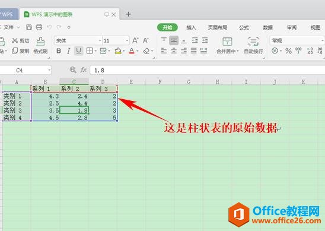Screen dimensions: 325x231
Task: Click the justify alignment icon
Action: (193, 50)
